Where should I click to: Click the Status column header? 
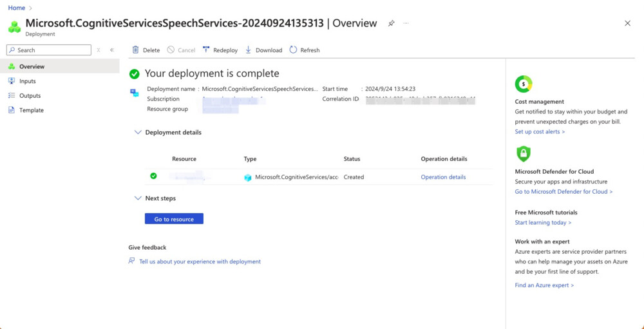352,159
